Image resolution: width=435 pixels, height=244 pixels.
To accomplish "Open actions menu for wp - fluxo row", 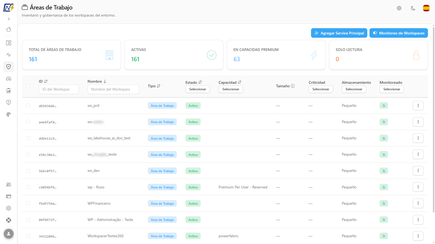I will pyautogui.click(x=418, y=187).
